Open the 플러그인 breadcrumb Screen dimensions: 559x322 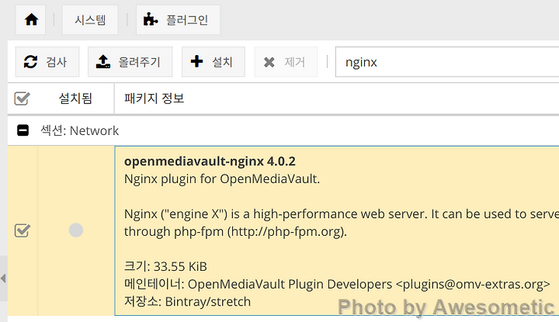click(x=179, y=19)
